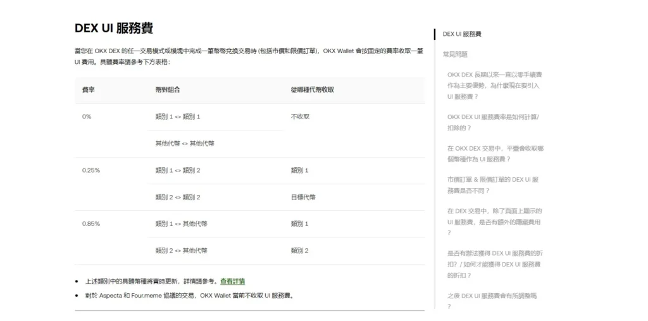648x321 pixels.
Task: Click the 類別 1 <> 類別 2 cell
Action: [178, 170]
